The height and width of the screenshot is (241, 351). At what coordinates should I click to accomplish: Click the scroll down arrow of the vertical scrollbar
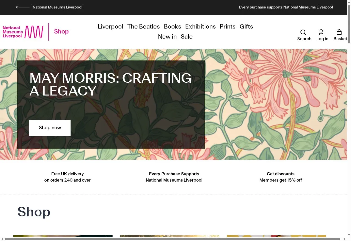(349, 235)
